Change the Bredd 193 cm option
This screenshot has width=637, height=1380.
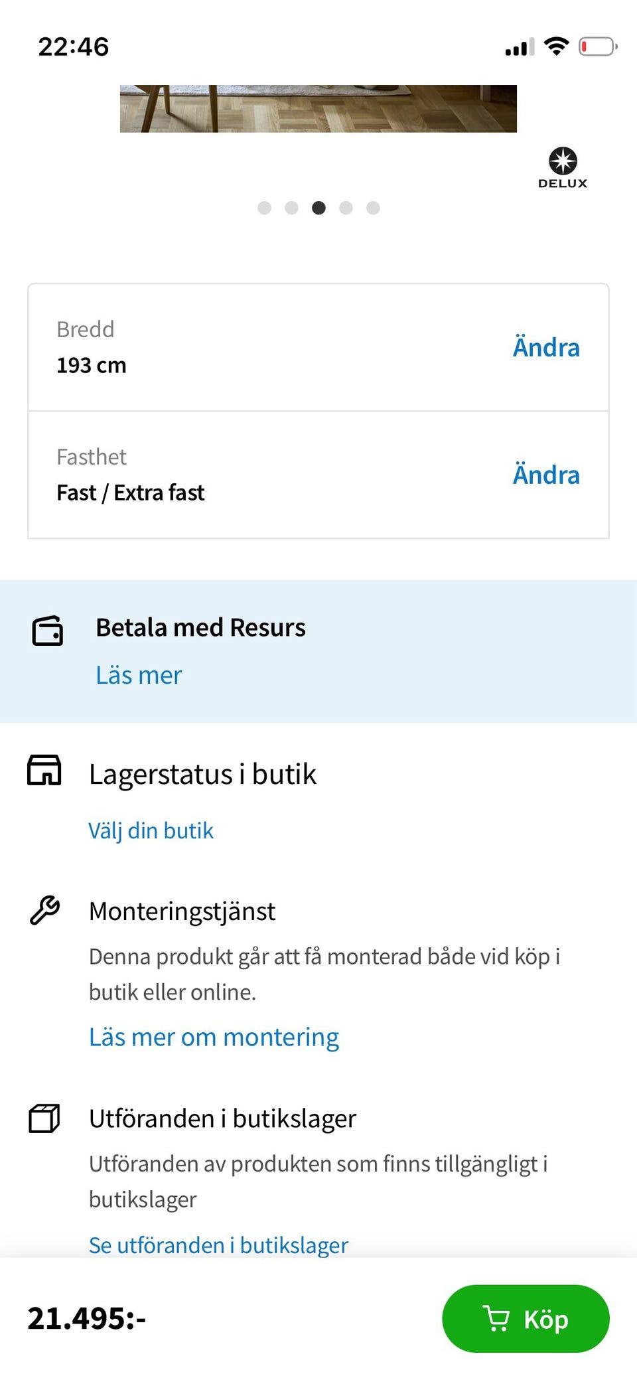[546, 347]
